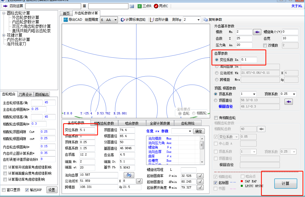Check 计算渐开线曲率考虑修缘影响
This screenshot has height=197, width=305.
tap(5, 167)
